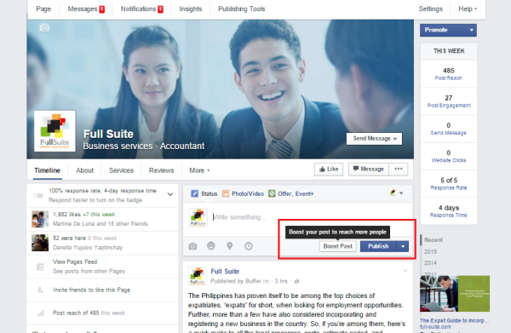Schedule post with the clock icon
This screenshot has height=333, width=511.
249,246
